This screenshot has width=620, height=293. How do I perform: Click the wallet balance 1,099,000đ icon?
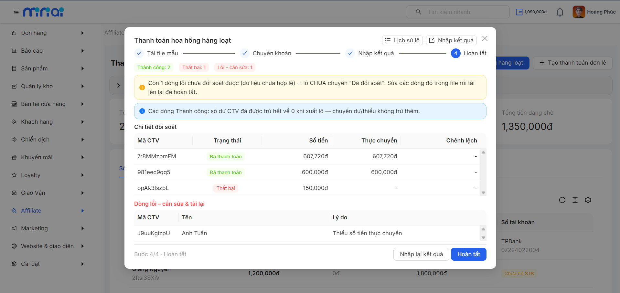coord(519,12)
